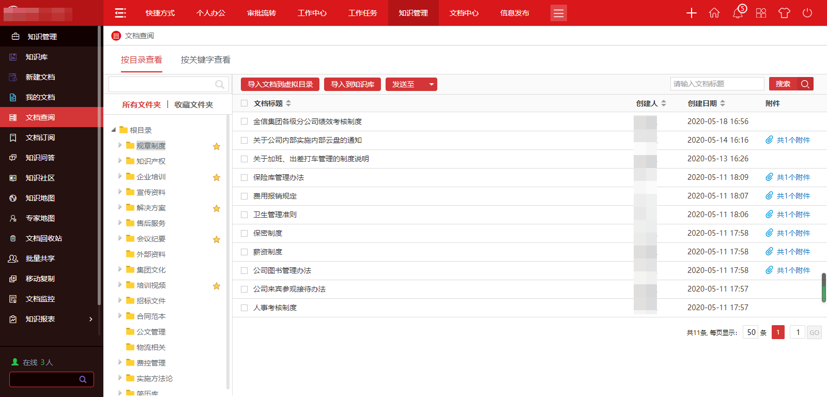Screen dimensions: 827x397
Task: Open the app grid icon
Action: pyautogui.click(x=761, y=13)
